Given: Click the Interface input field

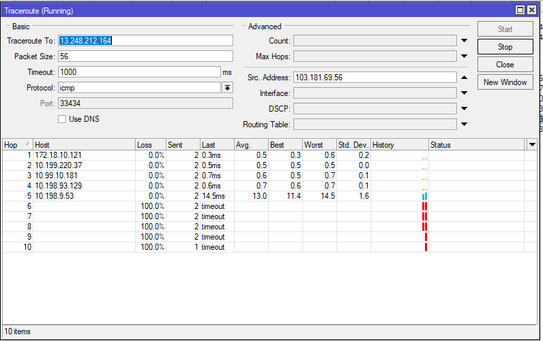Looking at the screenshot, I should (x=375, y=93).
